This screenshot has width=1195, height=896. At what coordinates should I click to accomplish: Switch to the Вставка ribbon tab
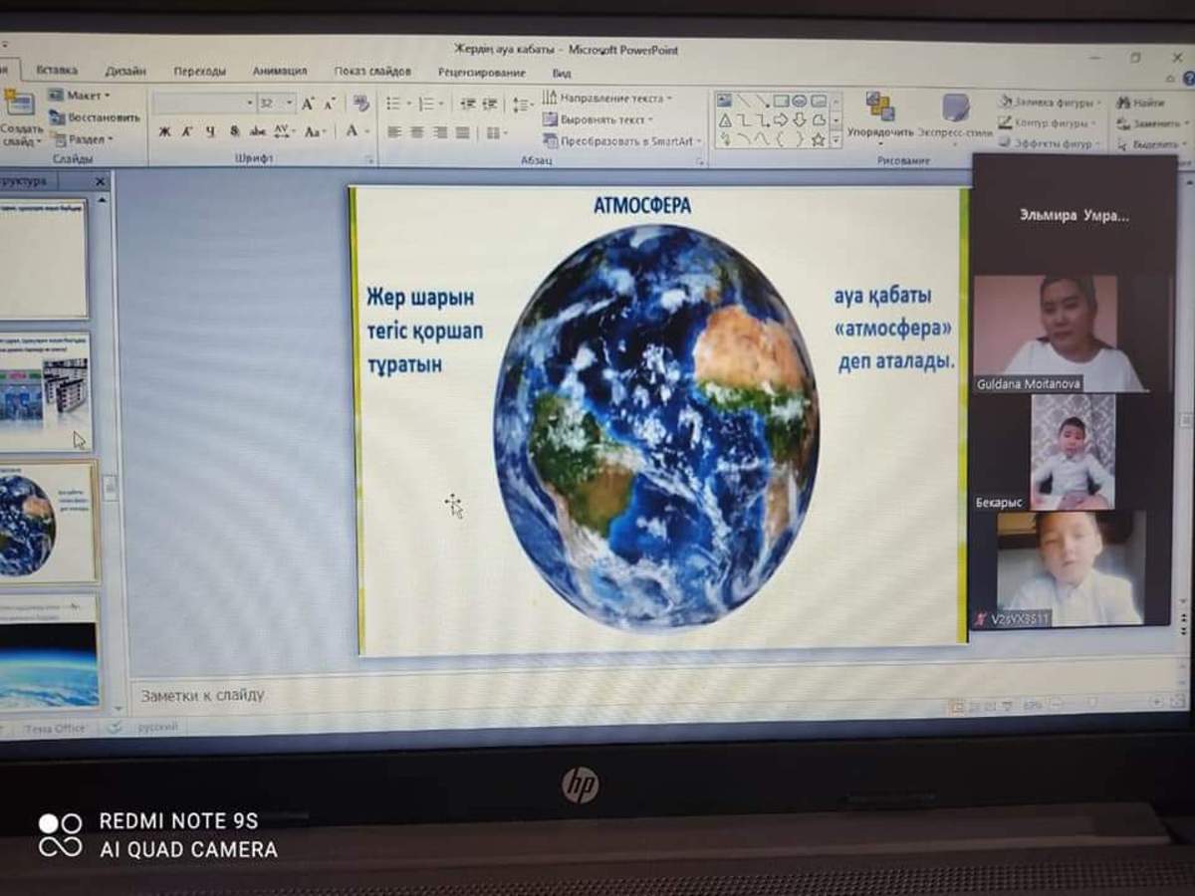(x=57, y=71)
